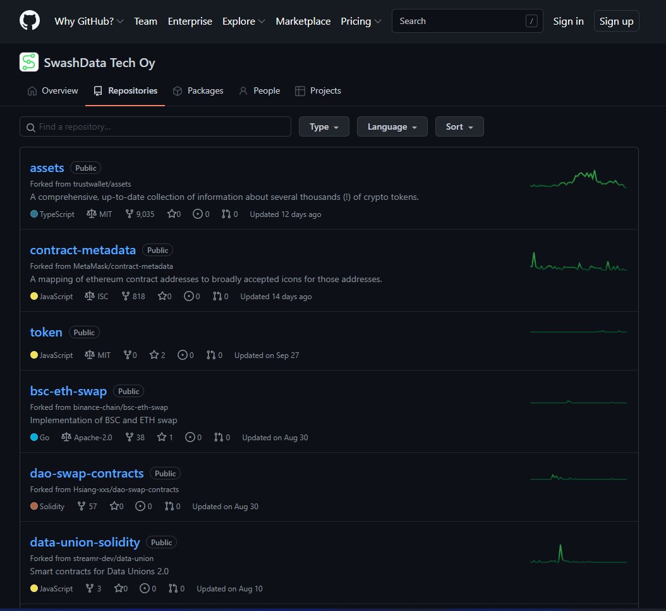Screen dimensions: 666x611
Task: Follow the Hsiang-xxs/dao-swap-contracts fork source link
Action: [126, 490]
